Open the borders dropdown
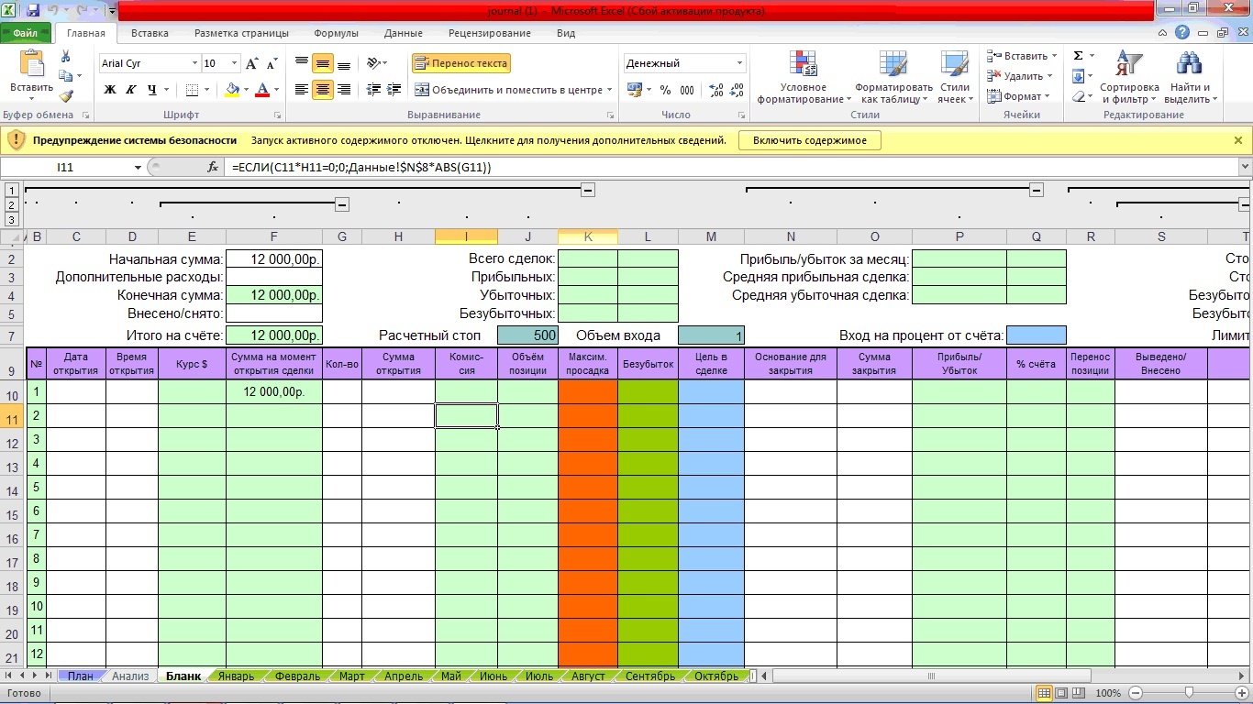1253x704 pixels. click(x=205, y=90)
